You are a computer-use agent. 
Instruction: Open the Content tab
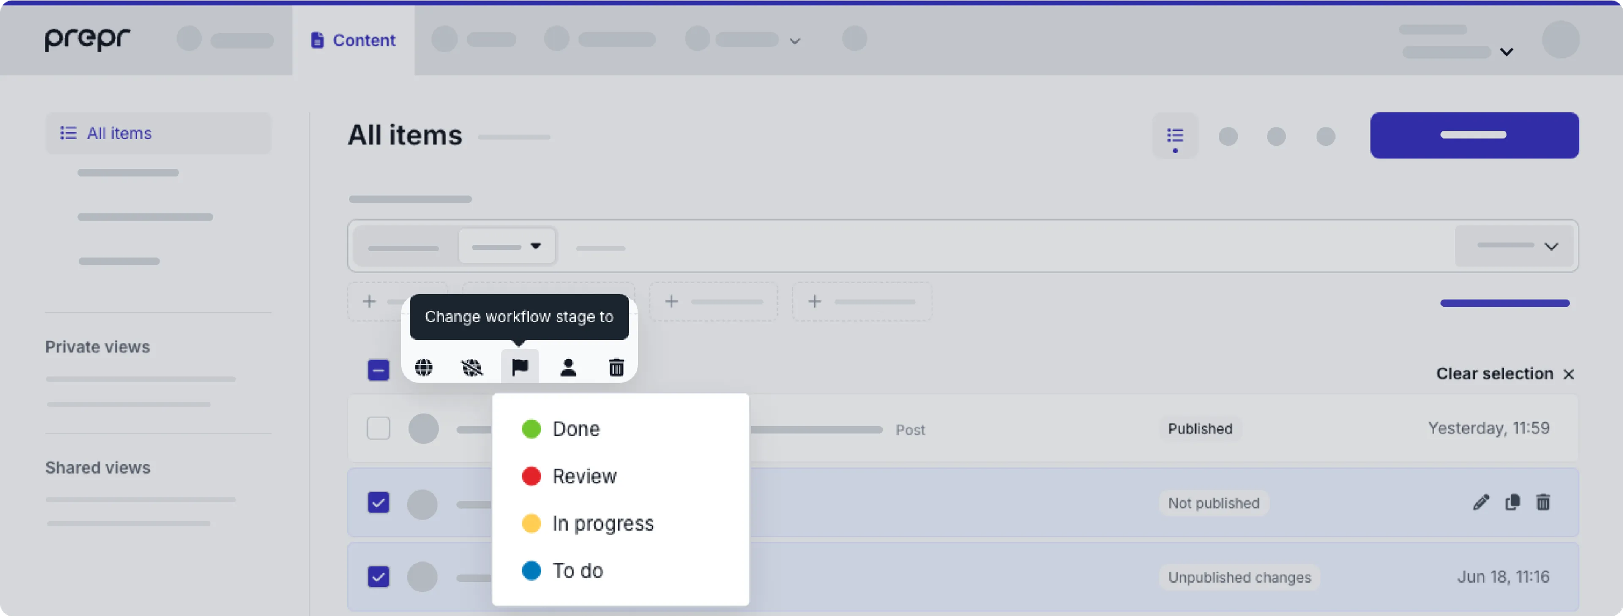pos(353,40)
